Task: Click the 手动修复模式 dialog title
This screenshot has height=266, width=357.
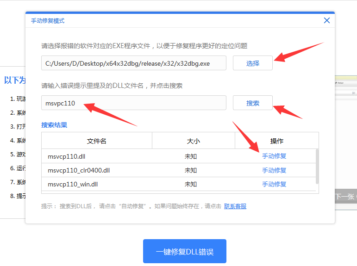Action: [48, 21]
